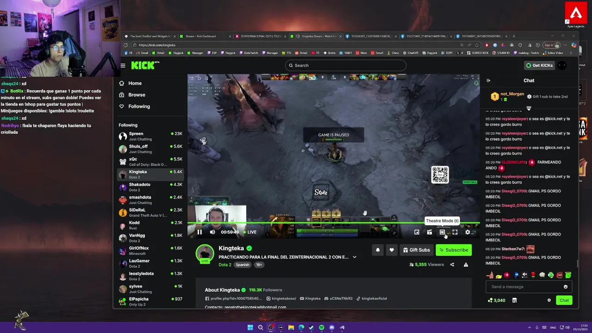Click the green Chat send button

tap(564, 300)
